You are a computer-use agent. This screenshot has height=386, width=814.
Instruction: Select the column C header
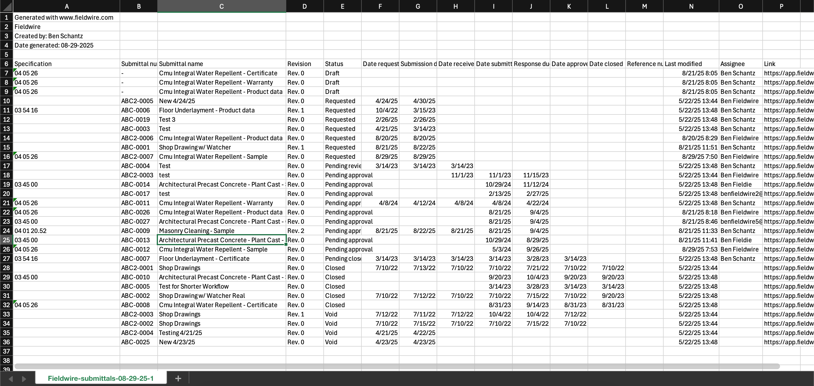coord(221,6)
